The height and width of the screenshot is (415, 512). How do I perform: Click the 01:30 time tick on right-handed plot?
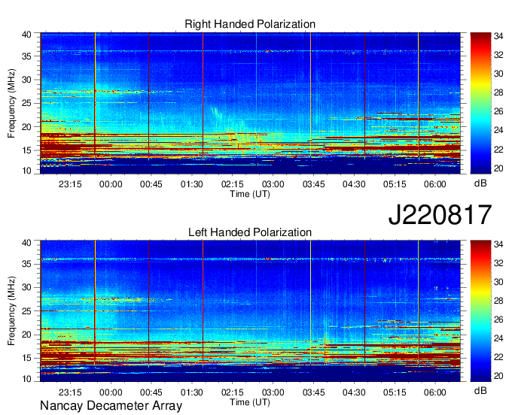click(192, 184)
